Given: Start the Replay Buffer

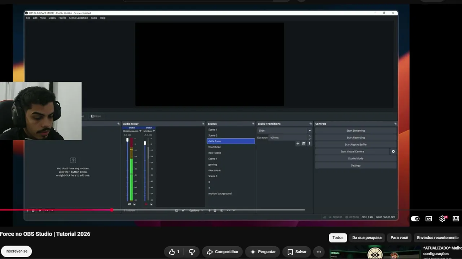Looking at the screenshot, I should (x=356, y=145).
